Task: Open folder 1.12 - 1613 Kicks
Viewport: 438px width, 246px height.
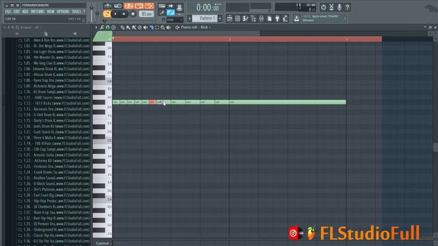Action: click(x=53, y=103)
